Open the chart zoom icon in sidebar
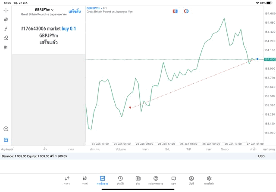Viewport: 276px width, 192px height. (6, 129)
